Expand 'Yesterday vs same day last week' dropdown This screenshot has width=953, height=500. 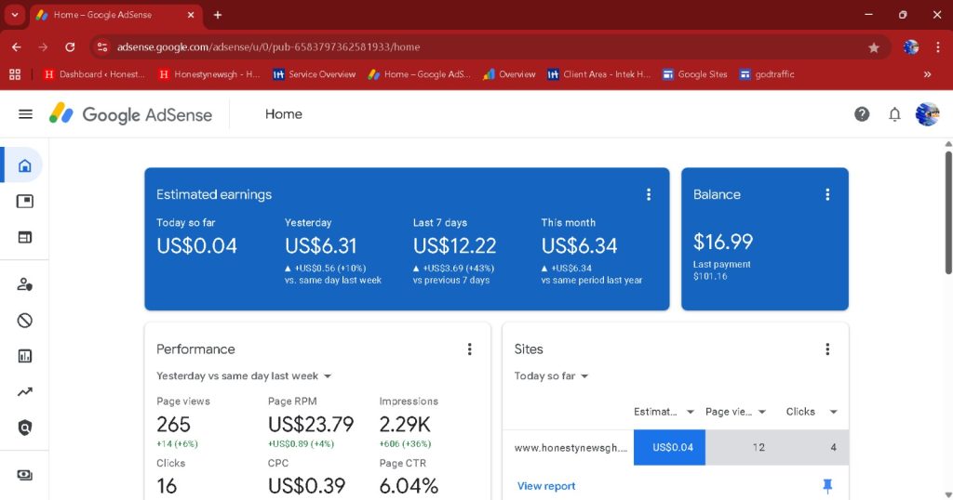[244, 376]
